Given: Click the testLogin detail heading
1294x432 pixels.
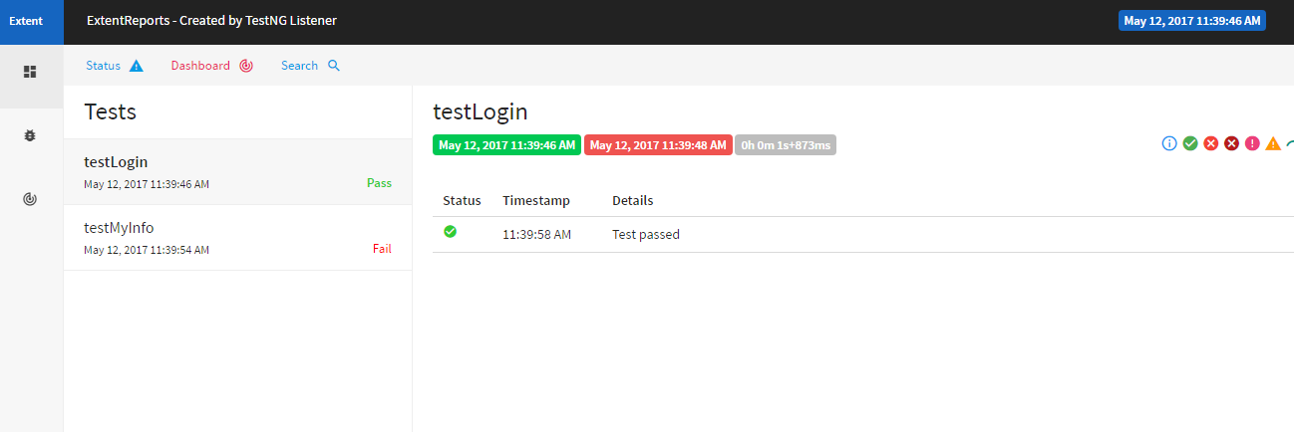Looking at the screenshot, I should click(481, 111).
